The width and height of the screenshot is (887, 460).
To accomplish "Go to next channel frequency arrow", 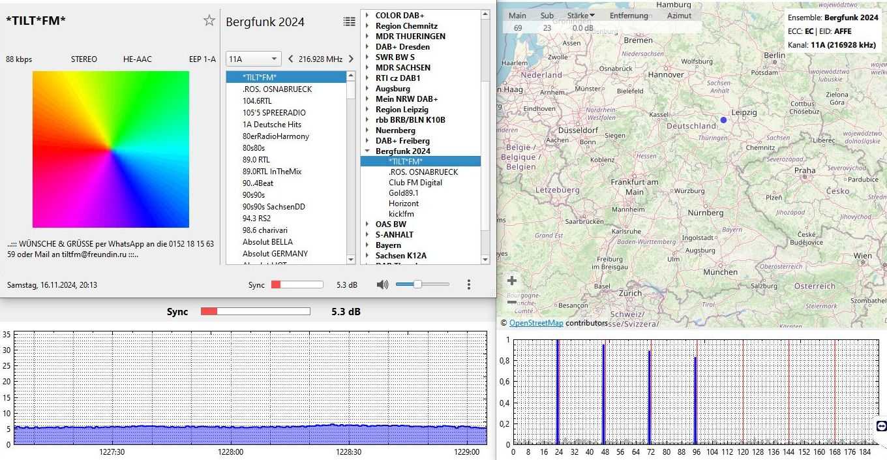I will click(351, 59).
